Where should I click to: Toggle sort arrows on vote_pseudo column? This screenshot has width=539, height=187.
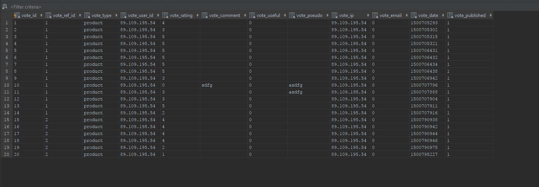tap(327, 15)
